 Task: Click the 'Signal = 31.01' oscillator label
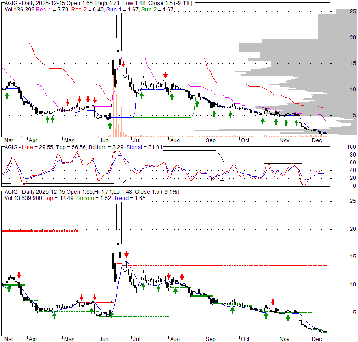click(x=144, y=147)
